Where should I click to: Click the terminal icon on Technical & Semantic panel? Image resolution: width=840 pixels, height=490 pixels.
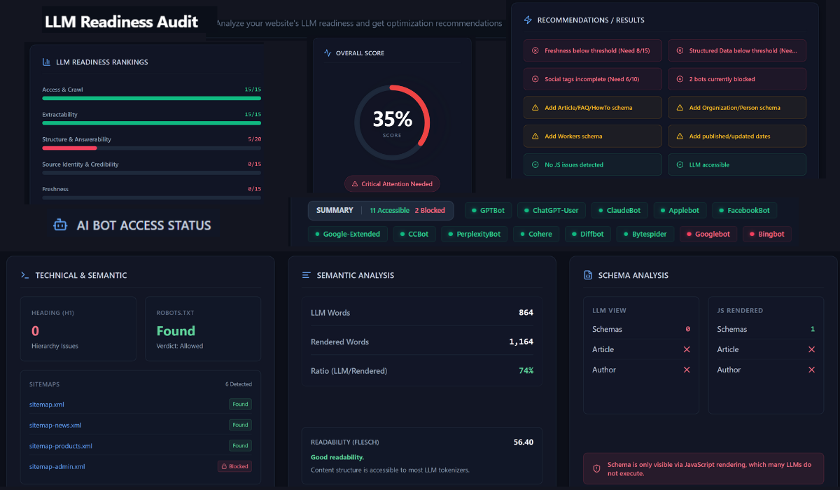(24, 275)
